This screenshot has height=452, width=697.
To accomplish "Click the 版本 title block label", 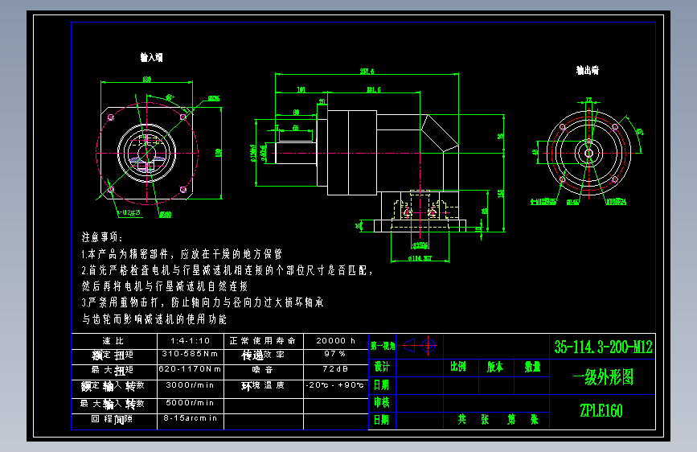I will point(494,367).
